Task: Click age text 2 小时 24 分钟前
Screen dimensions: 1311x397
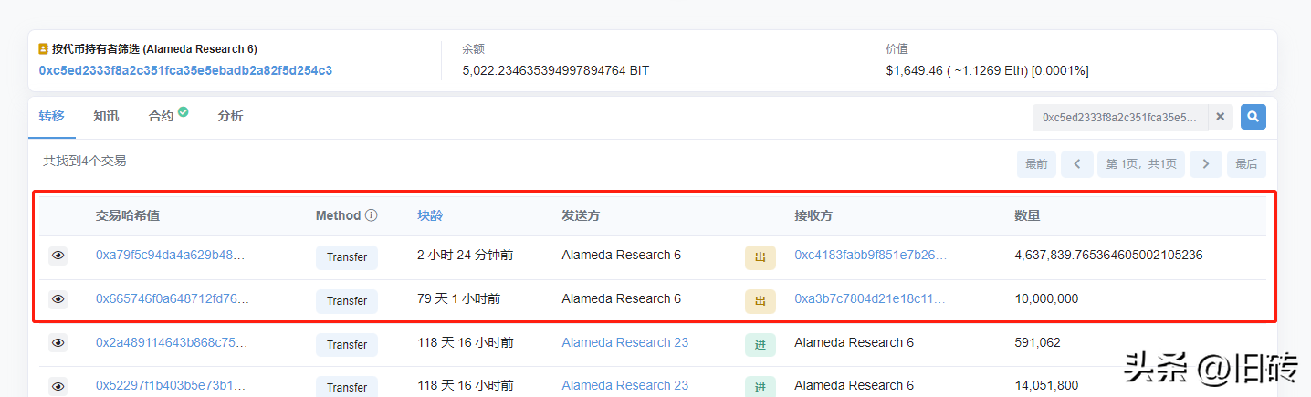Action: [465, 256]
